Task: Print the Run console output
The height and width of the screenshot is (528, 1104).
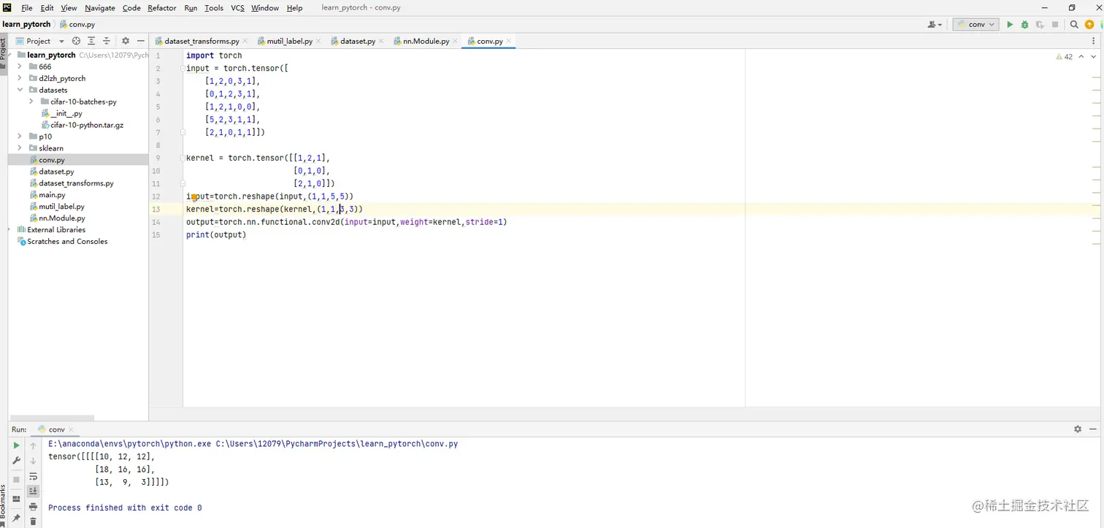Action: pyautogui.click(x=33, y=506)
